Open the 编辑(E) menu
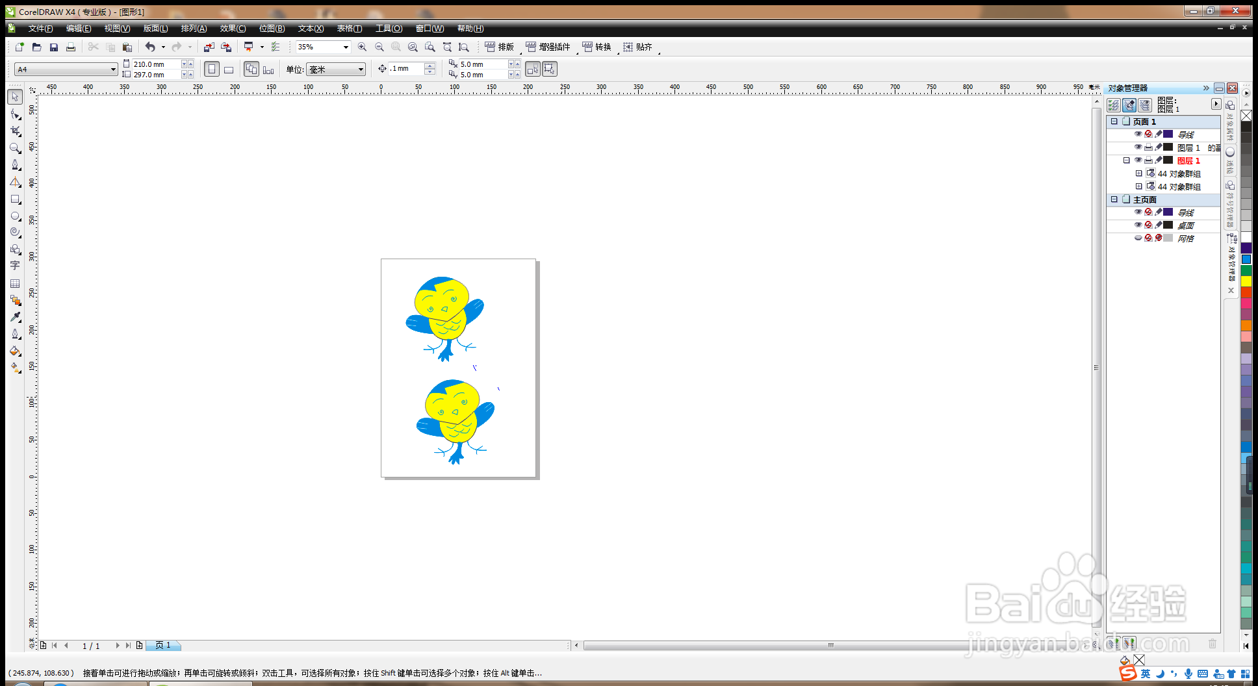 (x=78, y=29)
